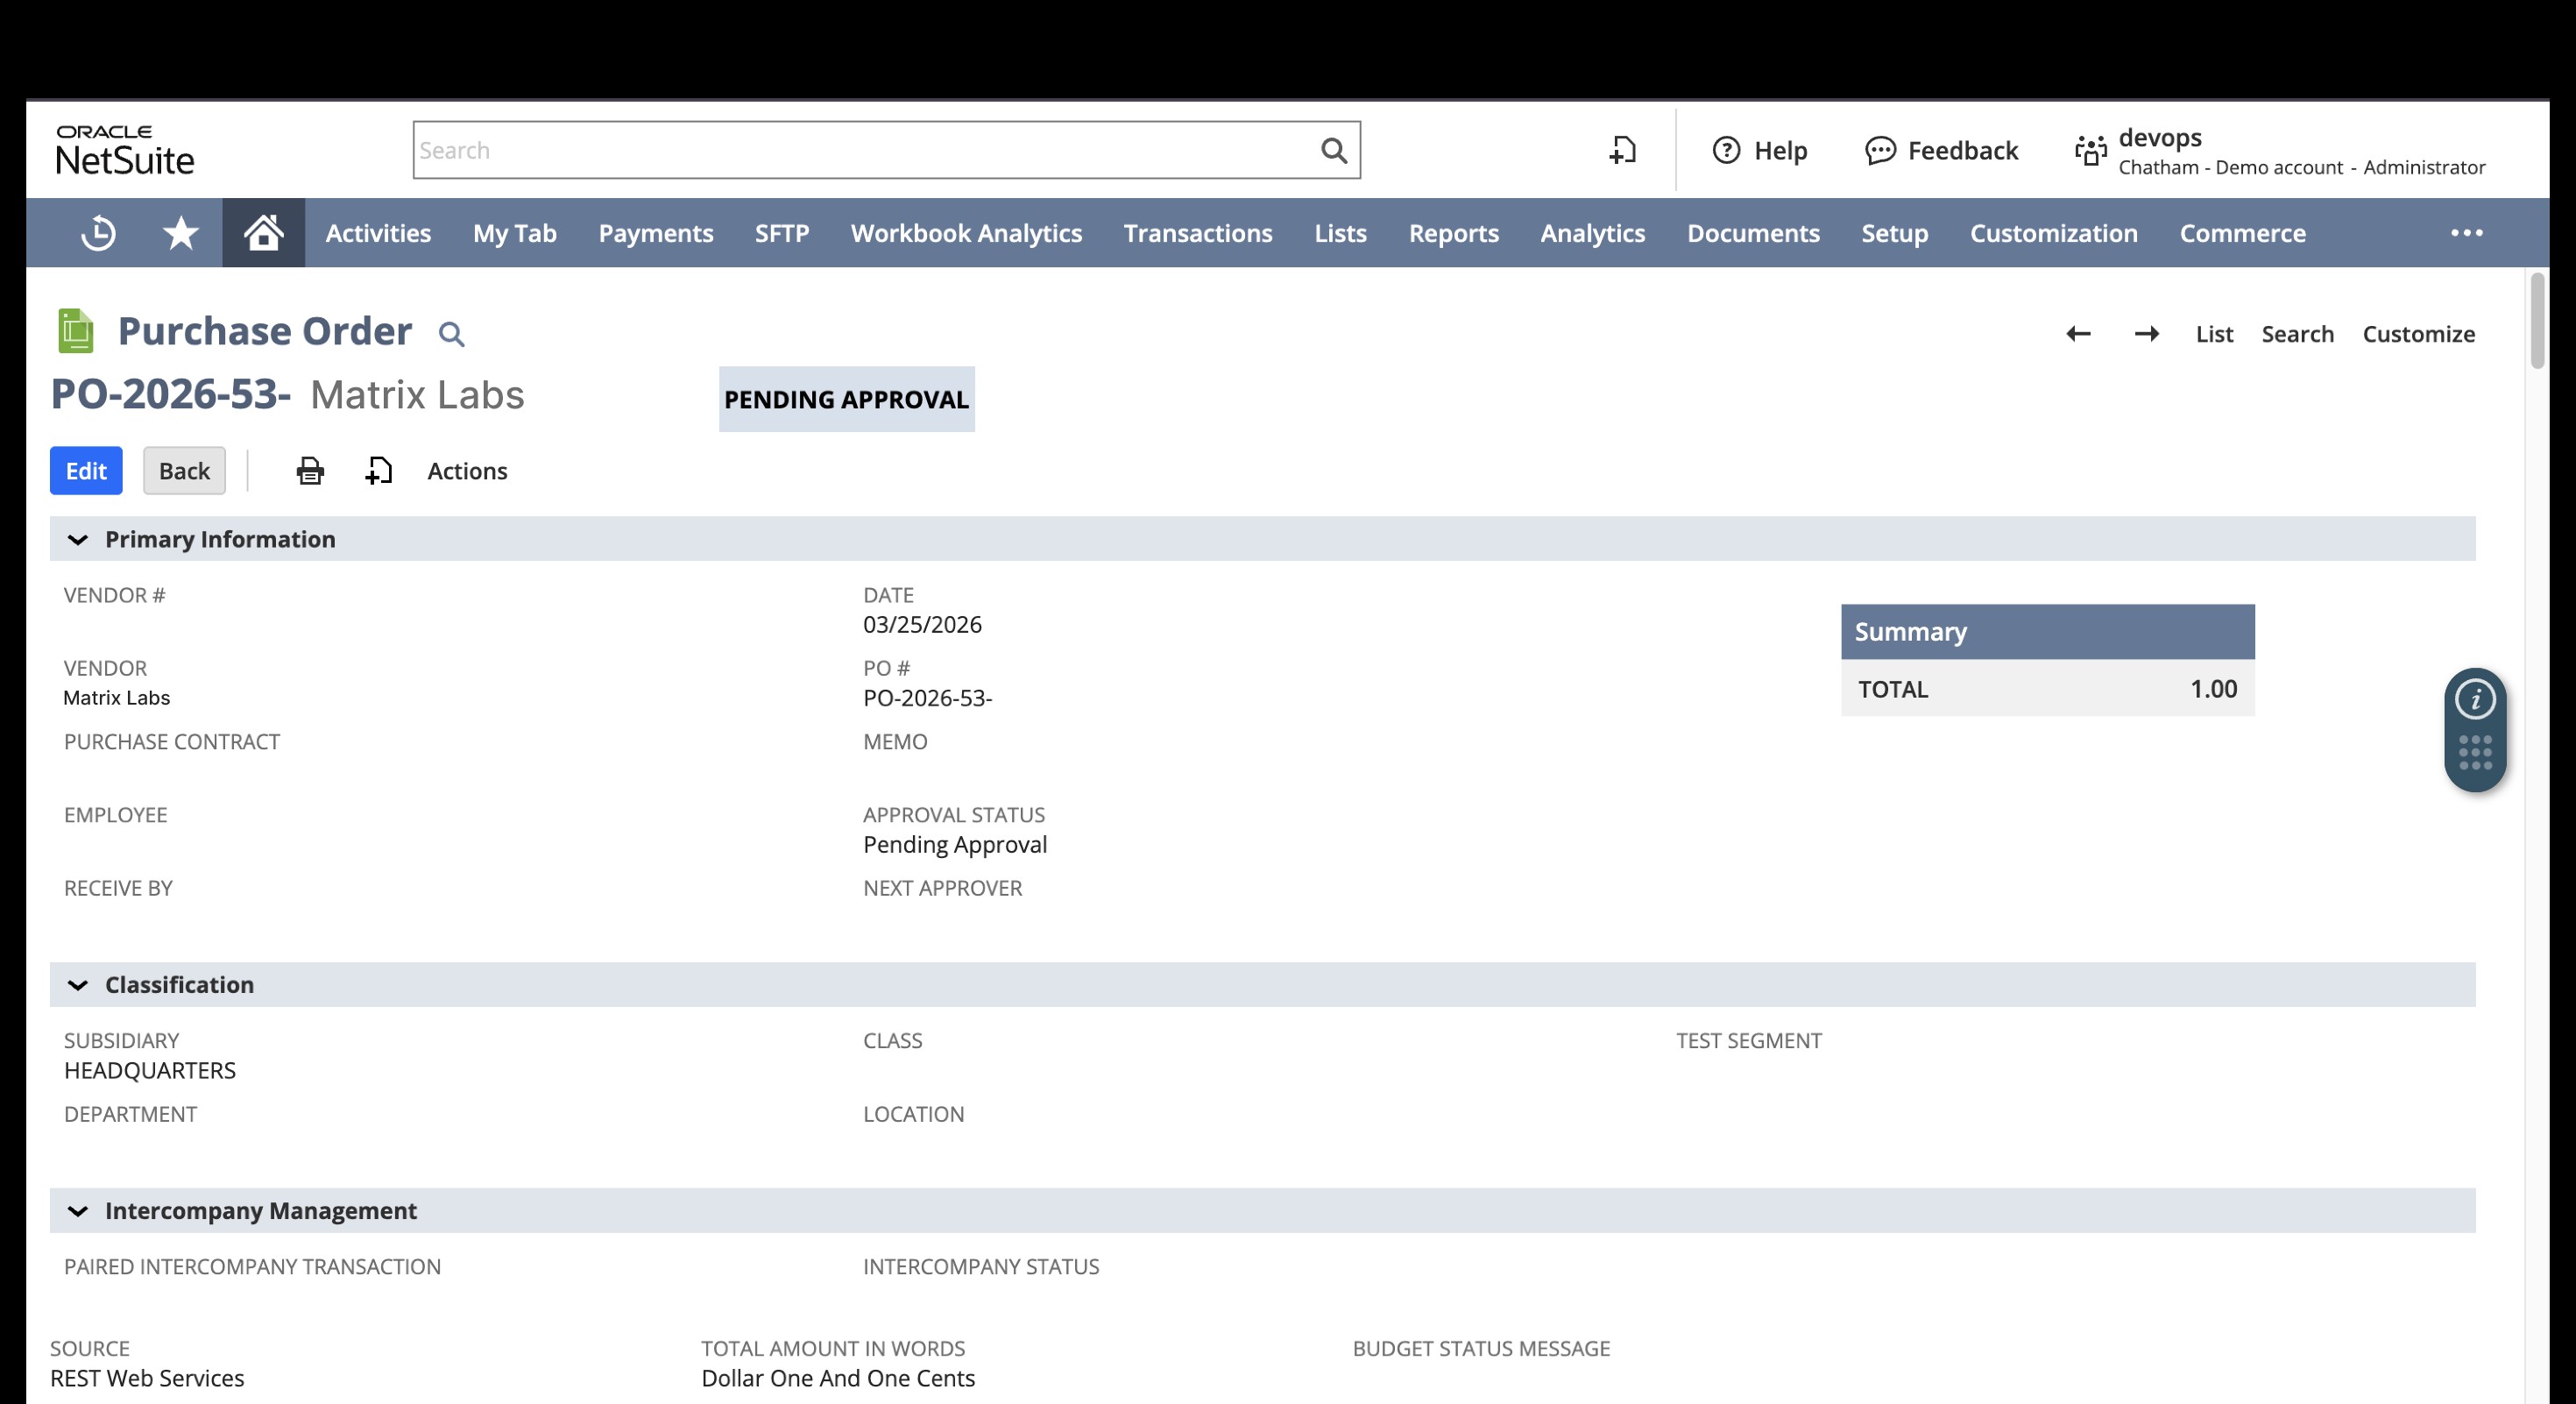Open the Commerce menu
Screen dimensions: 2576x1404
(2242, 233)
